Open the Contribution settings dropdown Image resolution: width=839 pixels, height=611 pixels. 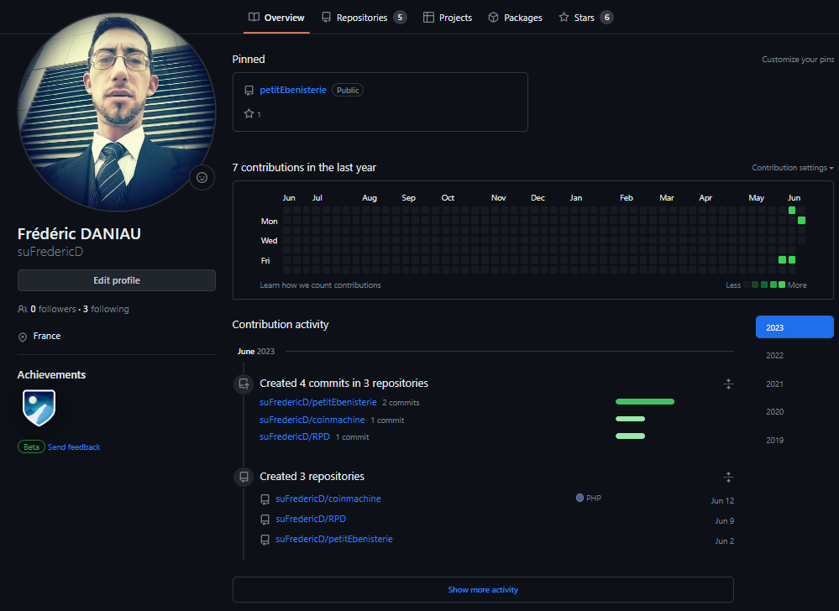tap(793, 168)
